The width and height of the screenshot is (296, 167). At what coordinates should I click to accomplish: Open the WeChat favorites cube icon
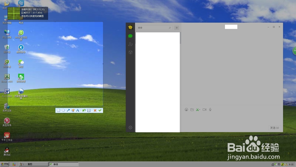(x=130, y=52)
